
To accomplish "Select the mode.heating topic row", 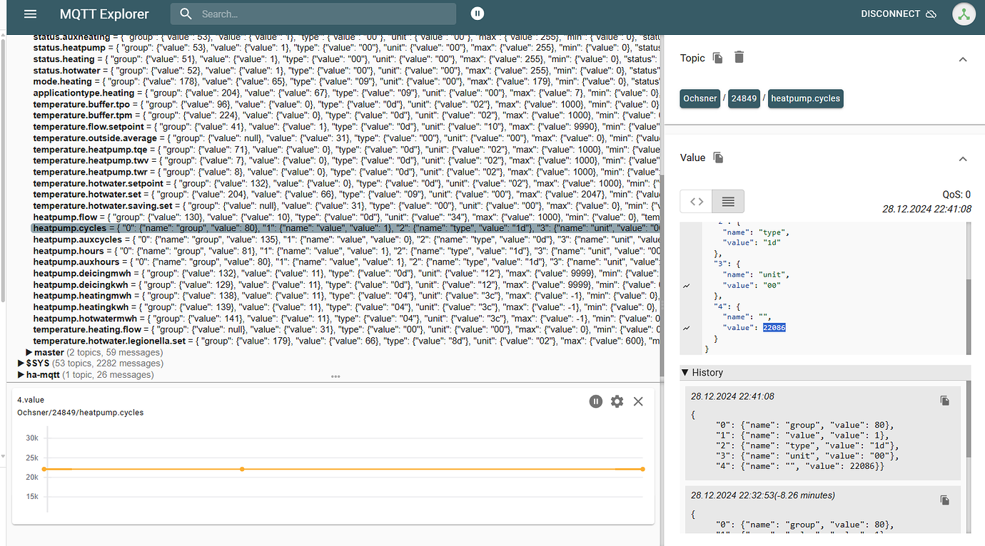I will 346,81.
